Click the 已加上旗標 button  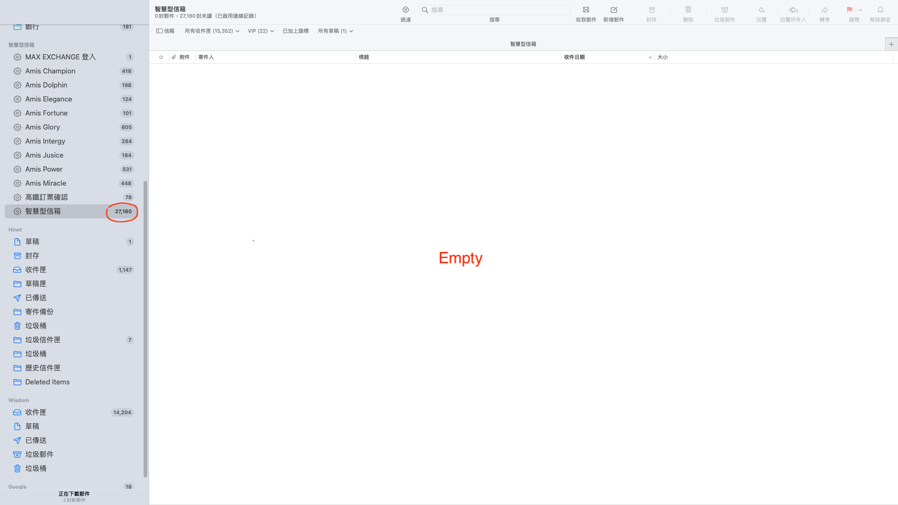click(296, 30)
